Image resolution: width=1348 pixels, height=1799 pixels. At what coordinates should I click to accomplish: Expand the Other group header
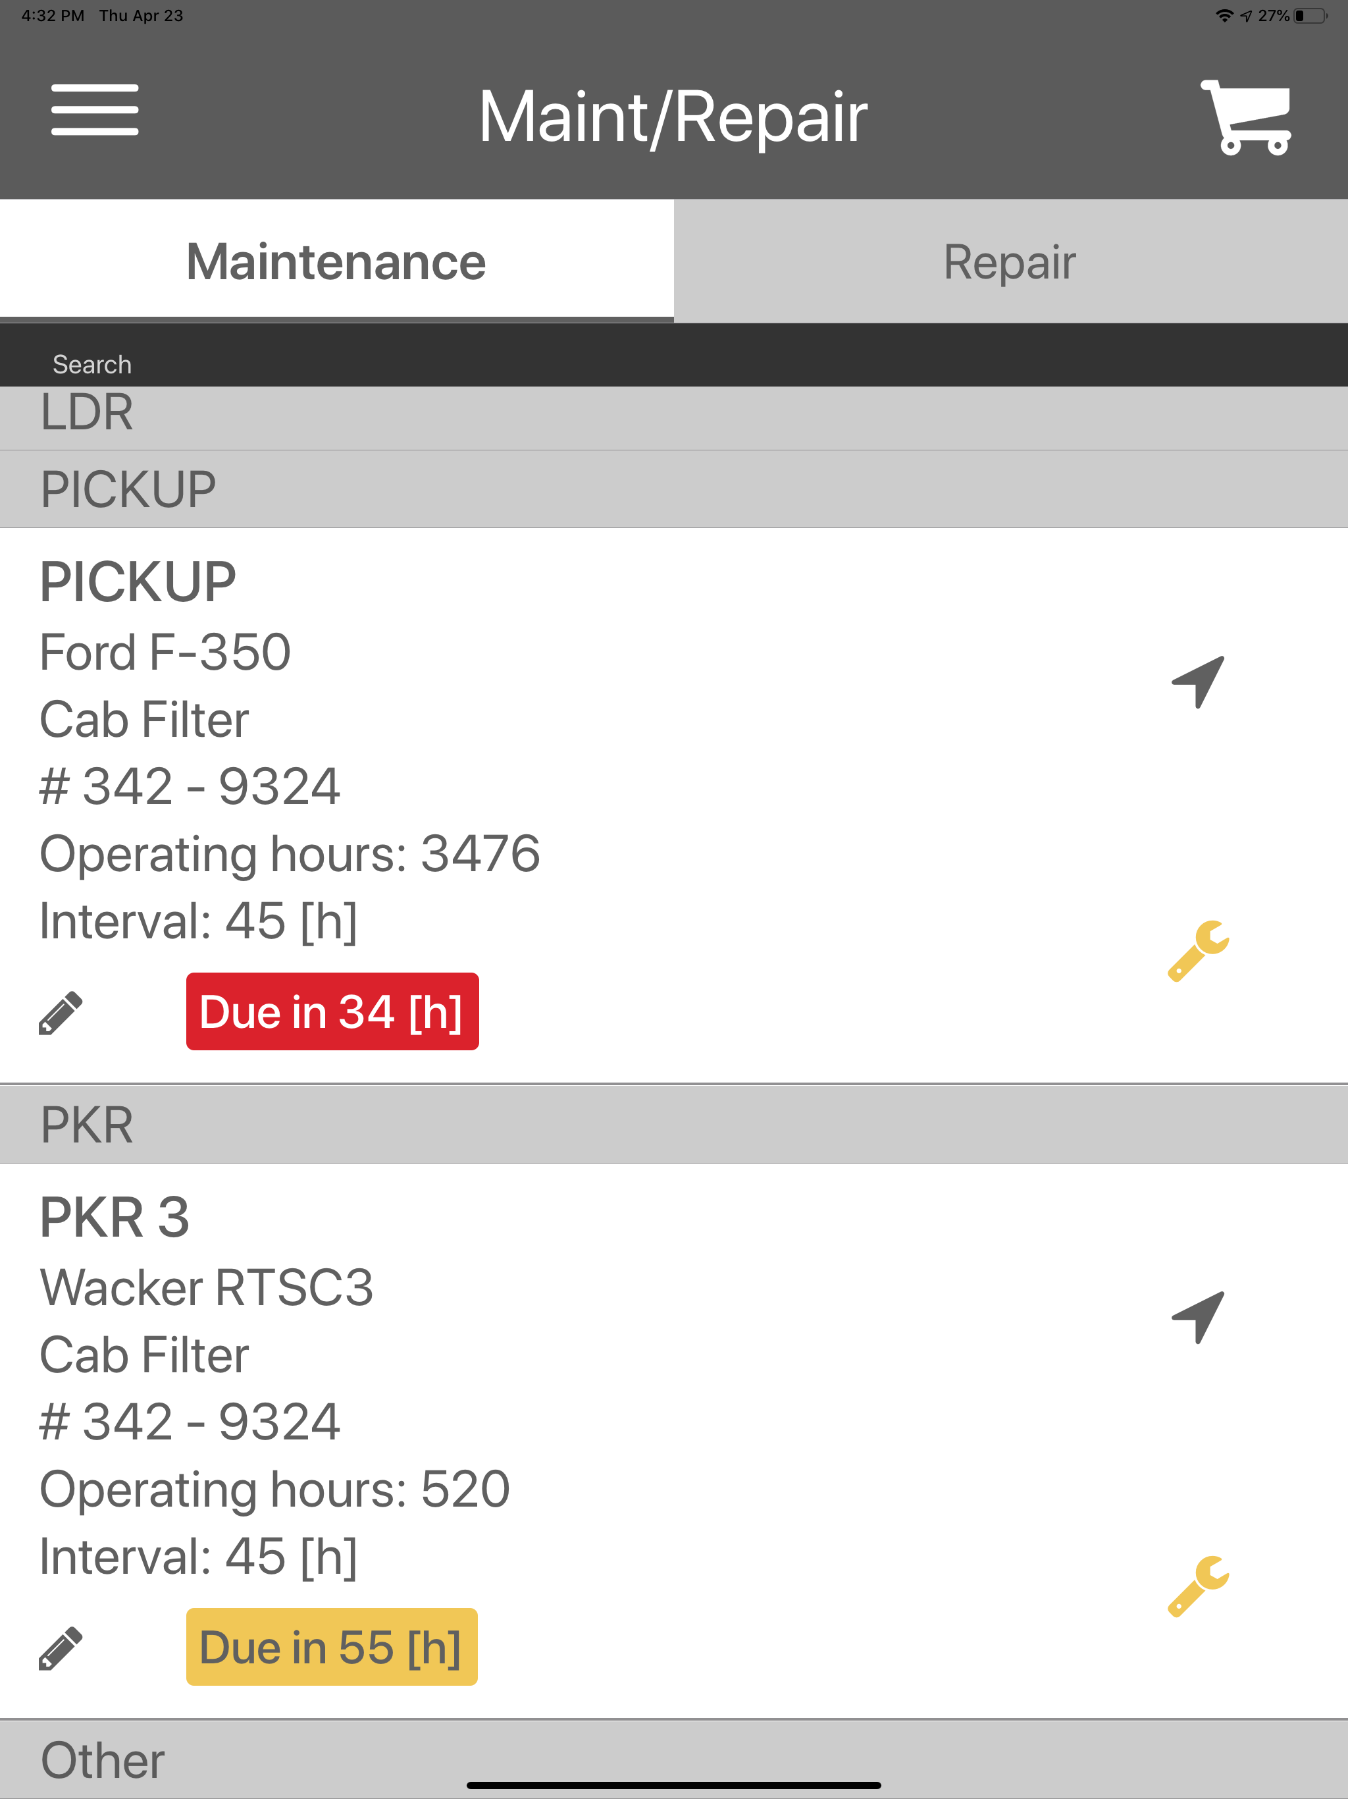point(674,1759)
